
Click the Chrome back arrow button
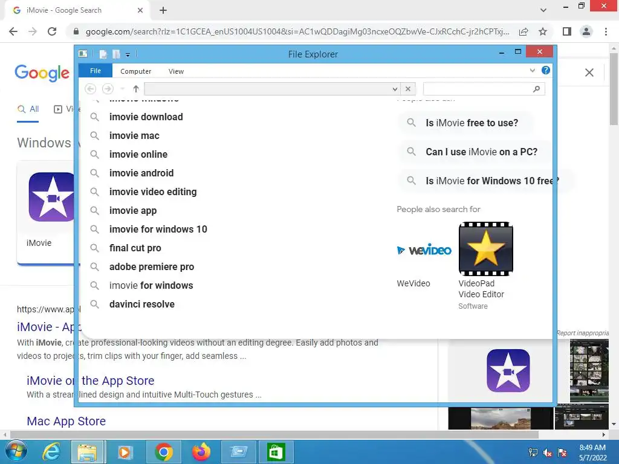(x=13, y=31)
